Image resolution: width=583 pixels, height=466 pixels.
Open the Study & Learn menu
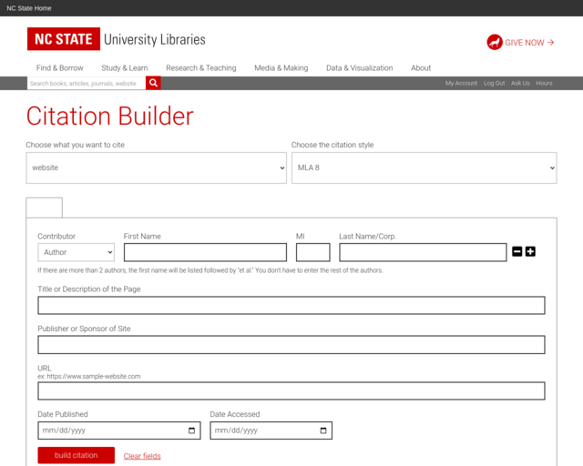pos(125,68)
